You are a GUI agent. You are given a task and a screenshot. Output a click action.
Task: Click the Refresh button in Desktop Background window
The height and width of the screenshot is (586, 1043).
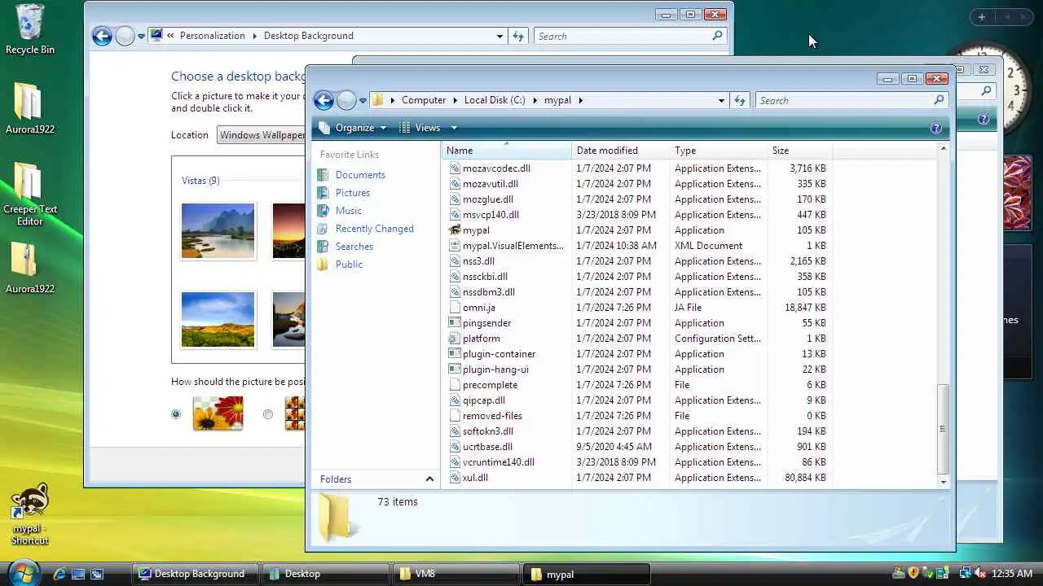(x=518, y=36)
